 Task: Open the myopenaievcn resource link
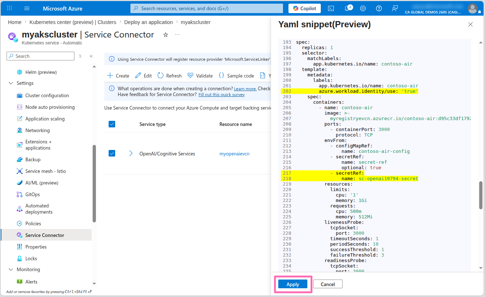234,154
